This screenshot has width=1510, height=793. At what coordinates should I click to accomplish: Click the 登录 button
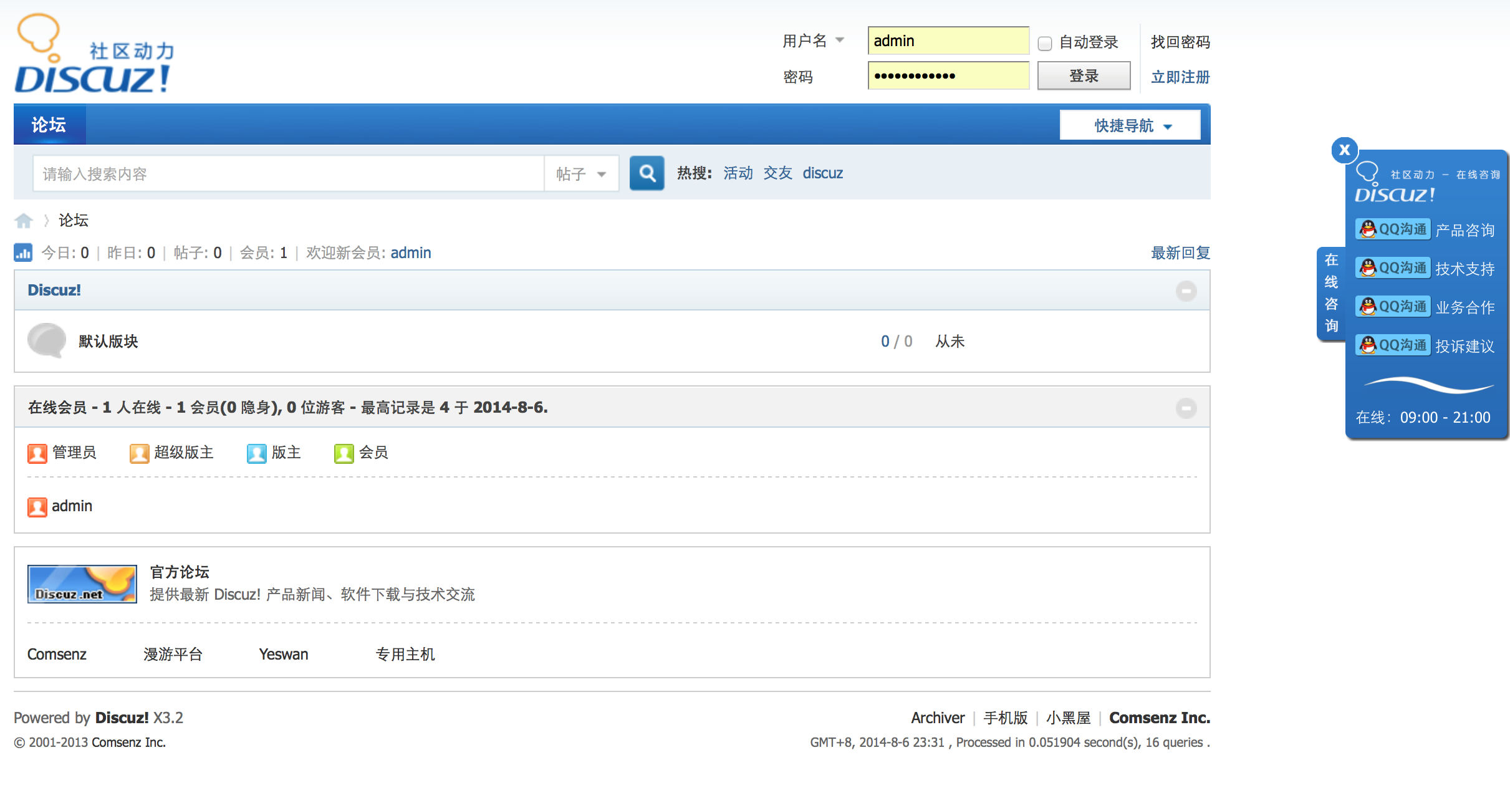point(1083,75)
